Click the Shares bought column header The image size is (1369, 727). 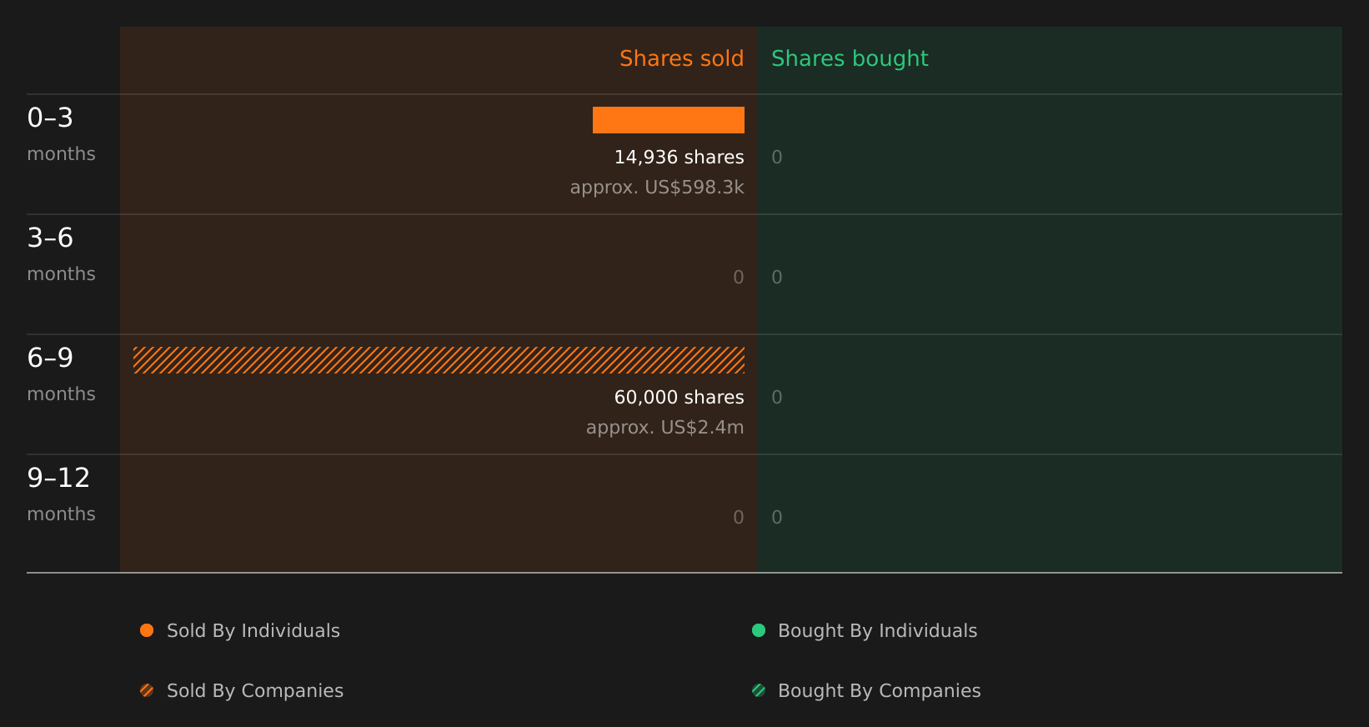point(850,58)
